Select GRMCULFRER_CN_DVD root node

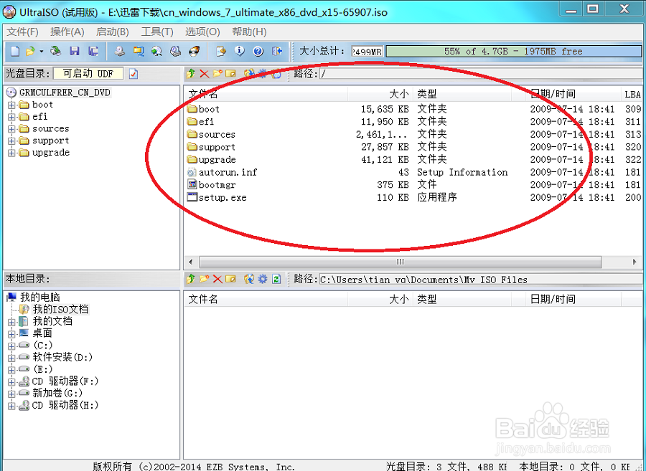tap(65, 92)
